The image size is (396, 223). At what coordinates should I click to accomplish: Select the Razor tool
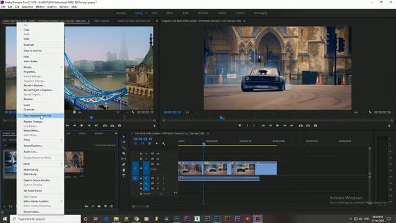[124, 153]
